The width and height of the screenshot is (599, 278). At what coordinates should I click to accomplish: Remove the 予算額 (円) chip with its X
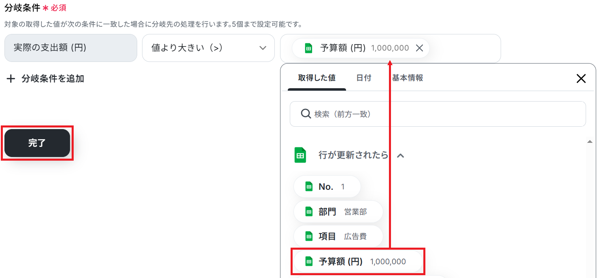tap(420, 48)
